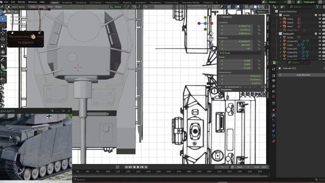Select the Add Cube tool
This screenshot has height=183, width=325.
3,73
